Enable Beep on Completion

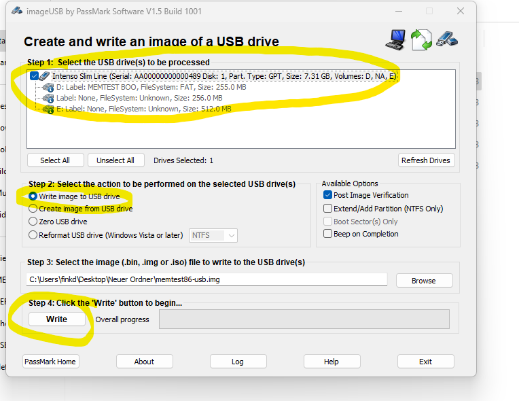[327, 234]
